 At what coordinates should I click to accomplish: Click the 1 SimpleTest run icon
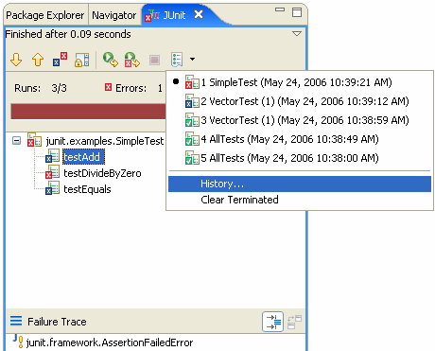pos(192,81)
